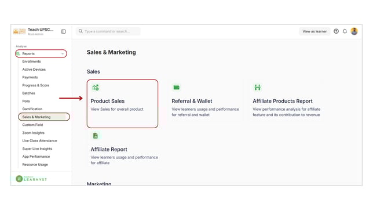Click the Affiliate Products Report icon
This screenshot has height=210, width=373.
pos(257,87)
